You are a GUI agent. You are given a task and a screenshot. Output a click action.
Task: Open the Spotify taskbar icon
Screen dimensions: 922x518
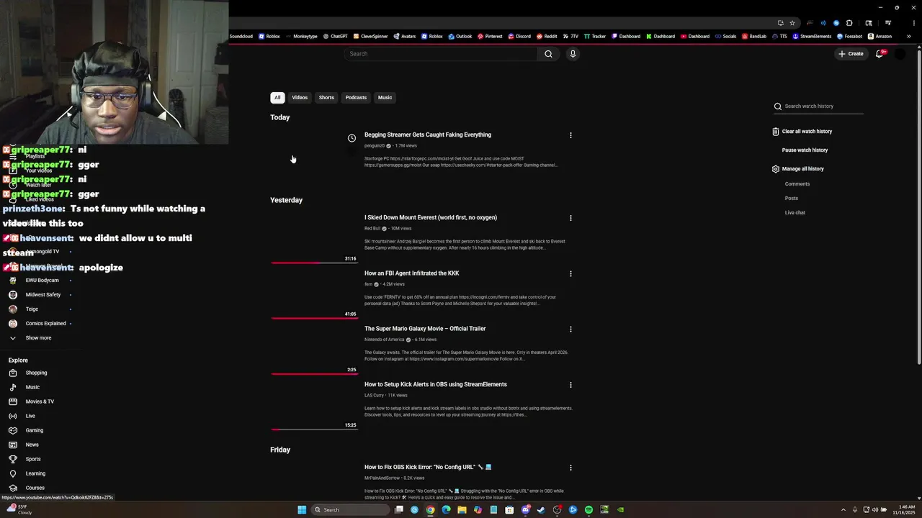[x=588, y=510]
